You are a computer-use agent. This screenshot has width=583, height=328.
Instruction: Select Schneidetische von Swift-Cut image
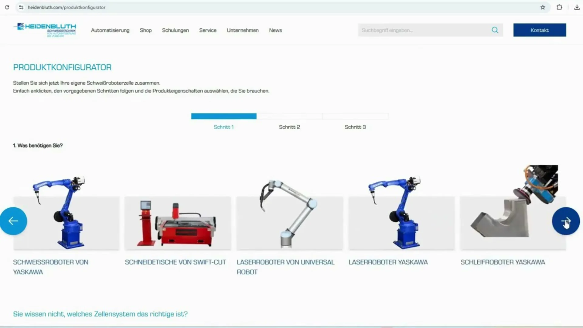point(178,223)
